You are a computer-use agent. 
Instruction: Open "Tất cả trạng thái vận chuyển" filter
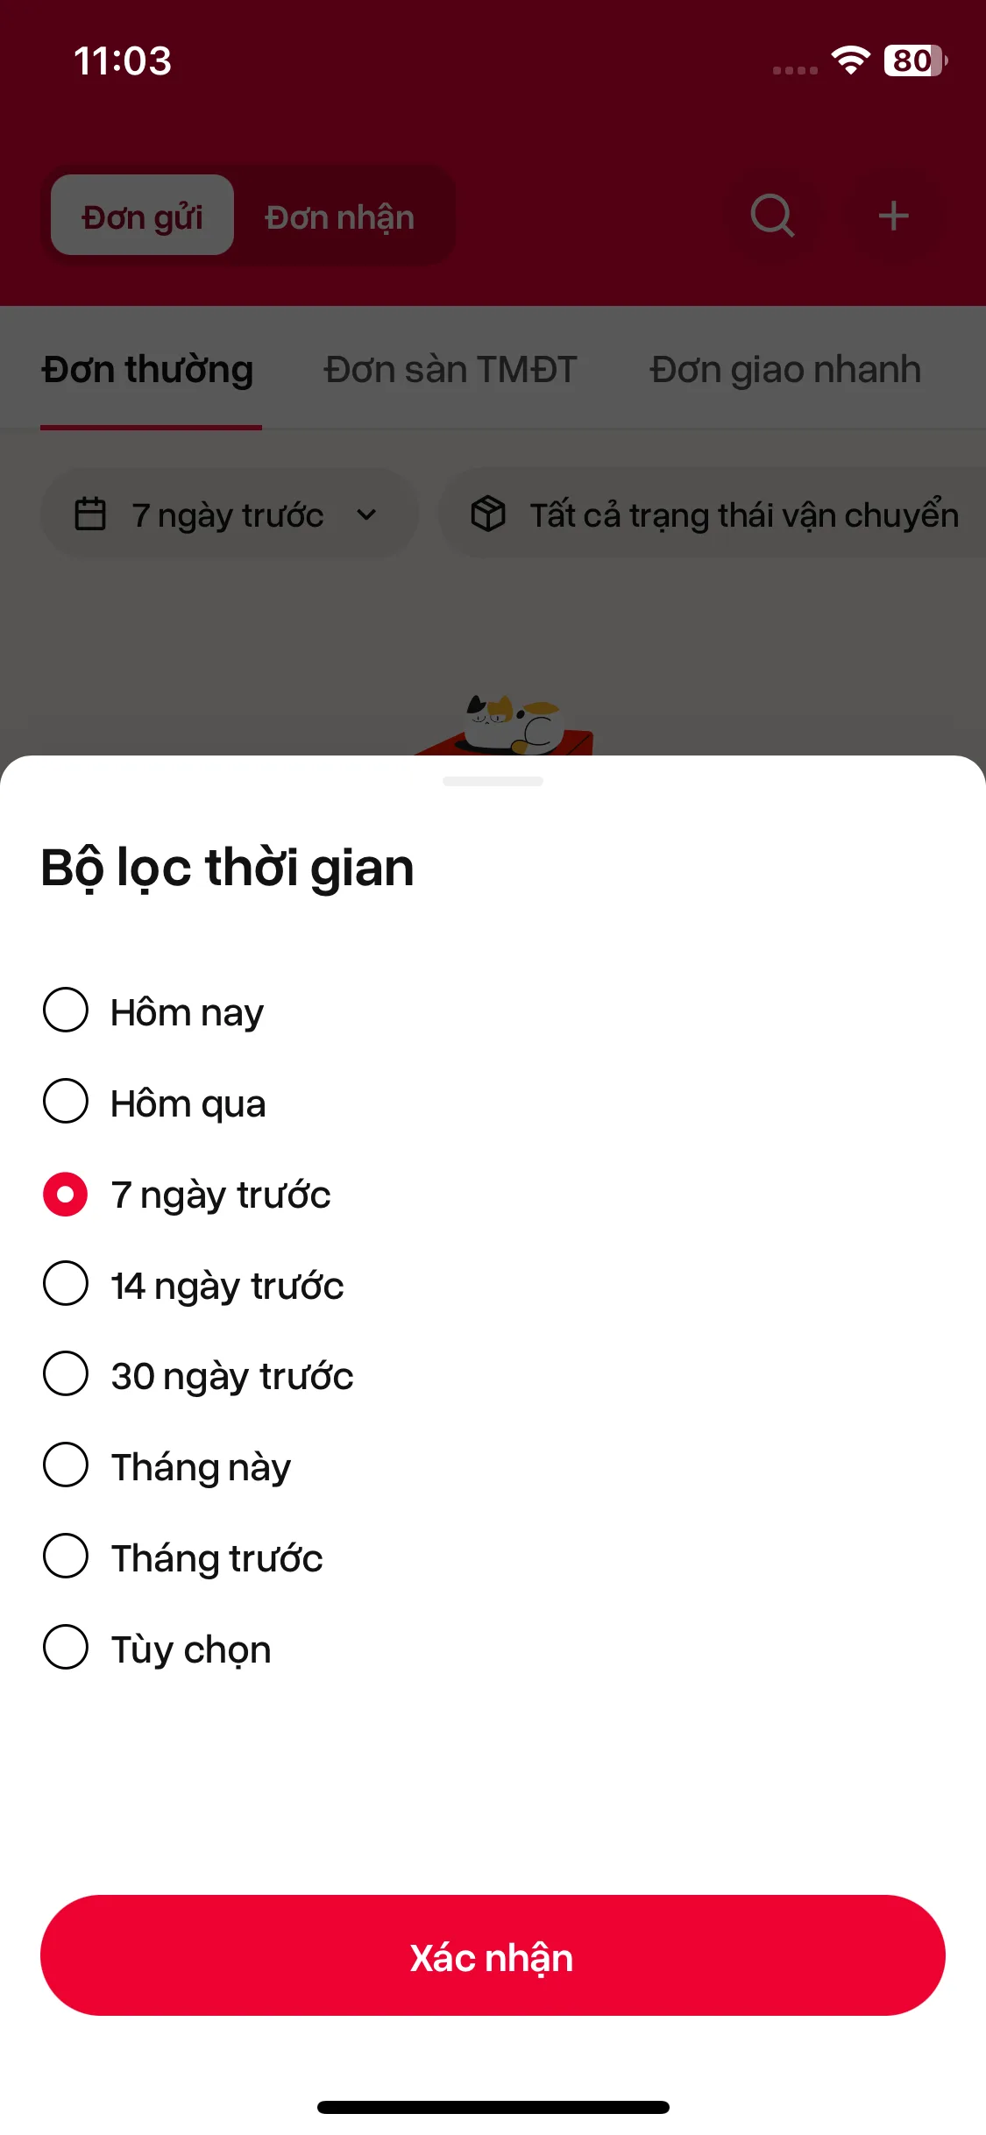(x=743, y=514)
